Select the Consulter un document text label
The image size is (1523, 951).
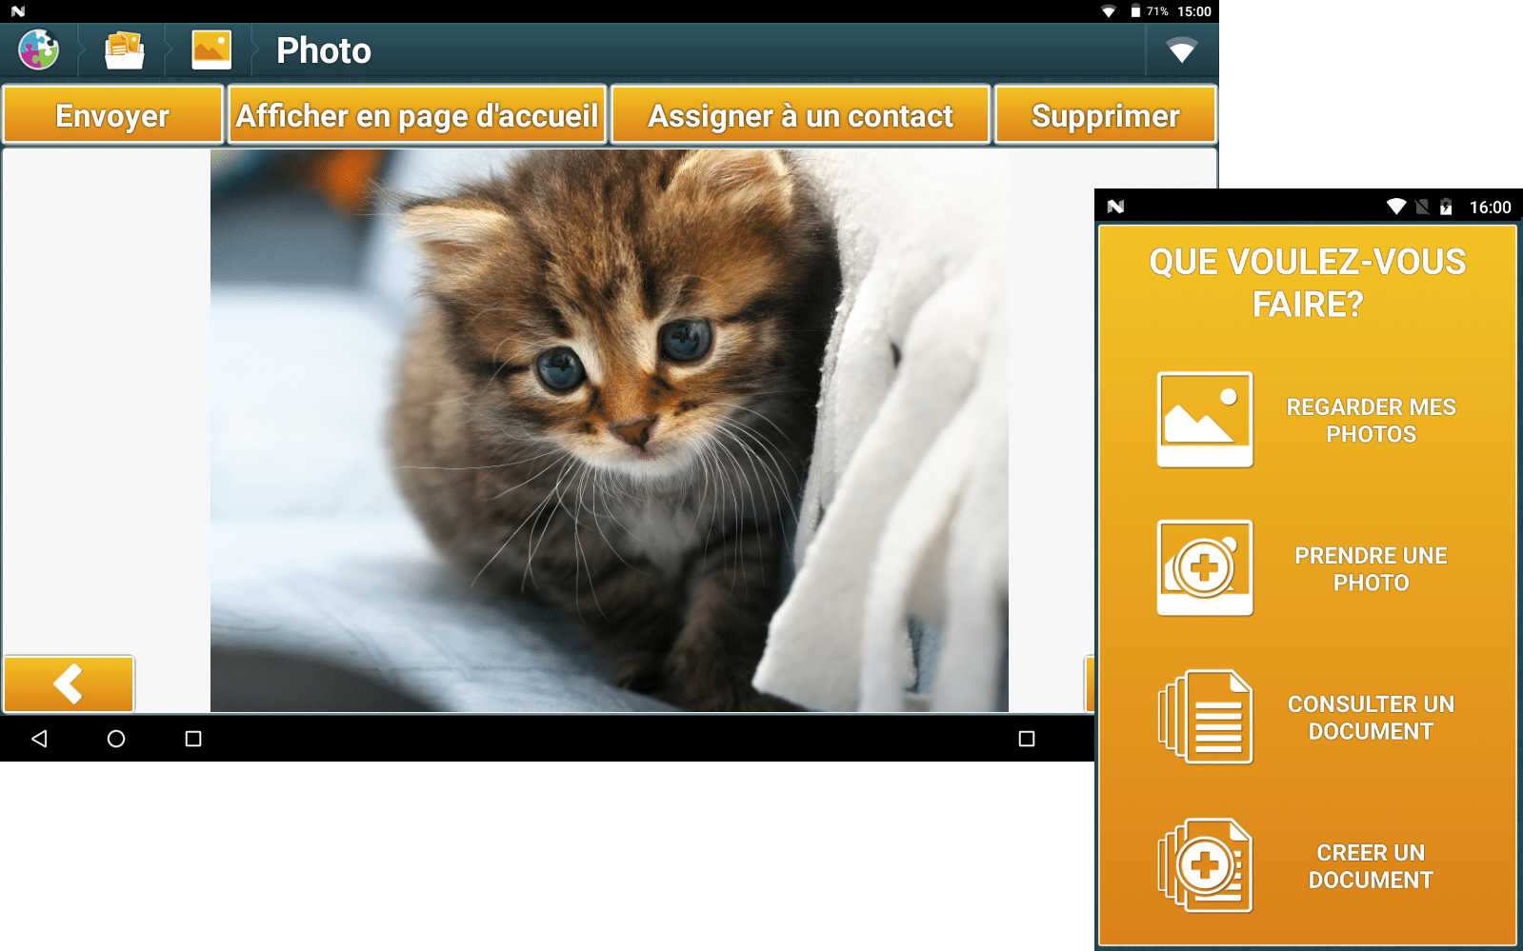point(1371,718)
